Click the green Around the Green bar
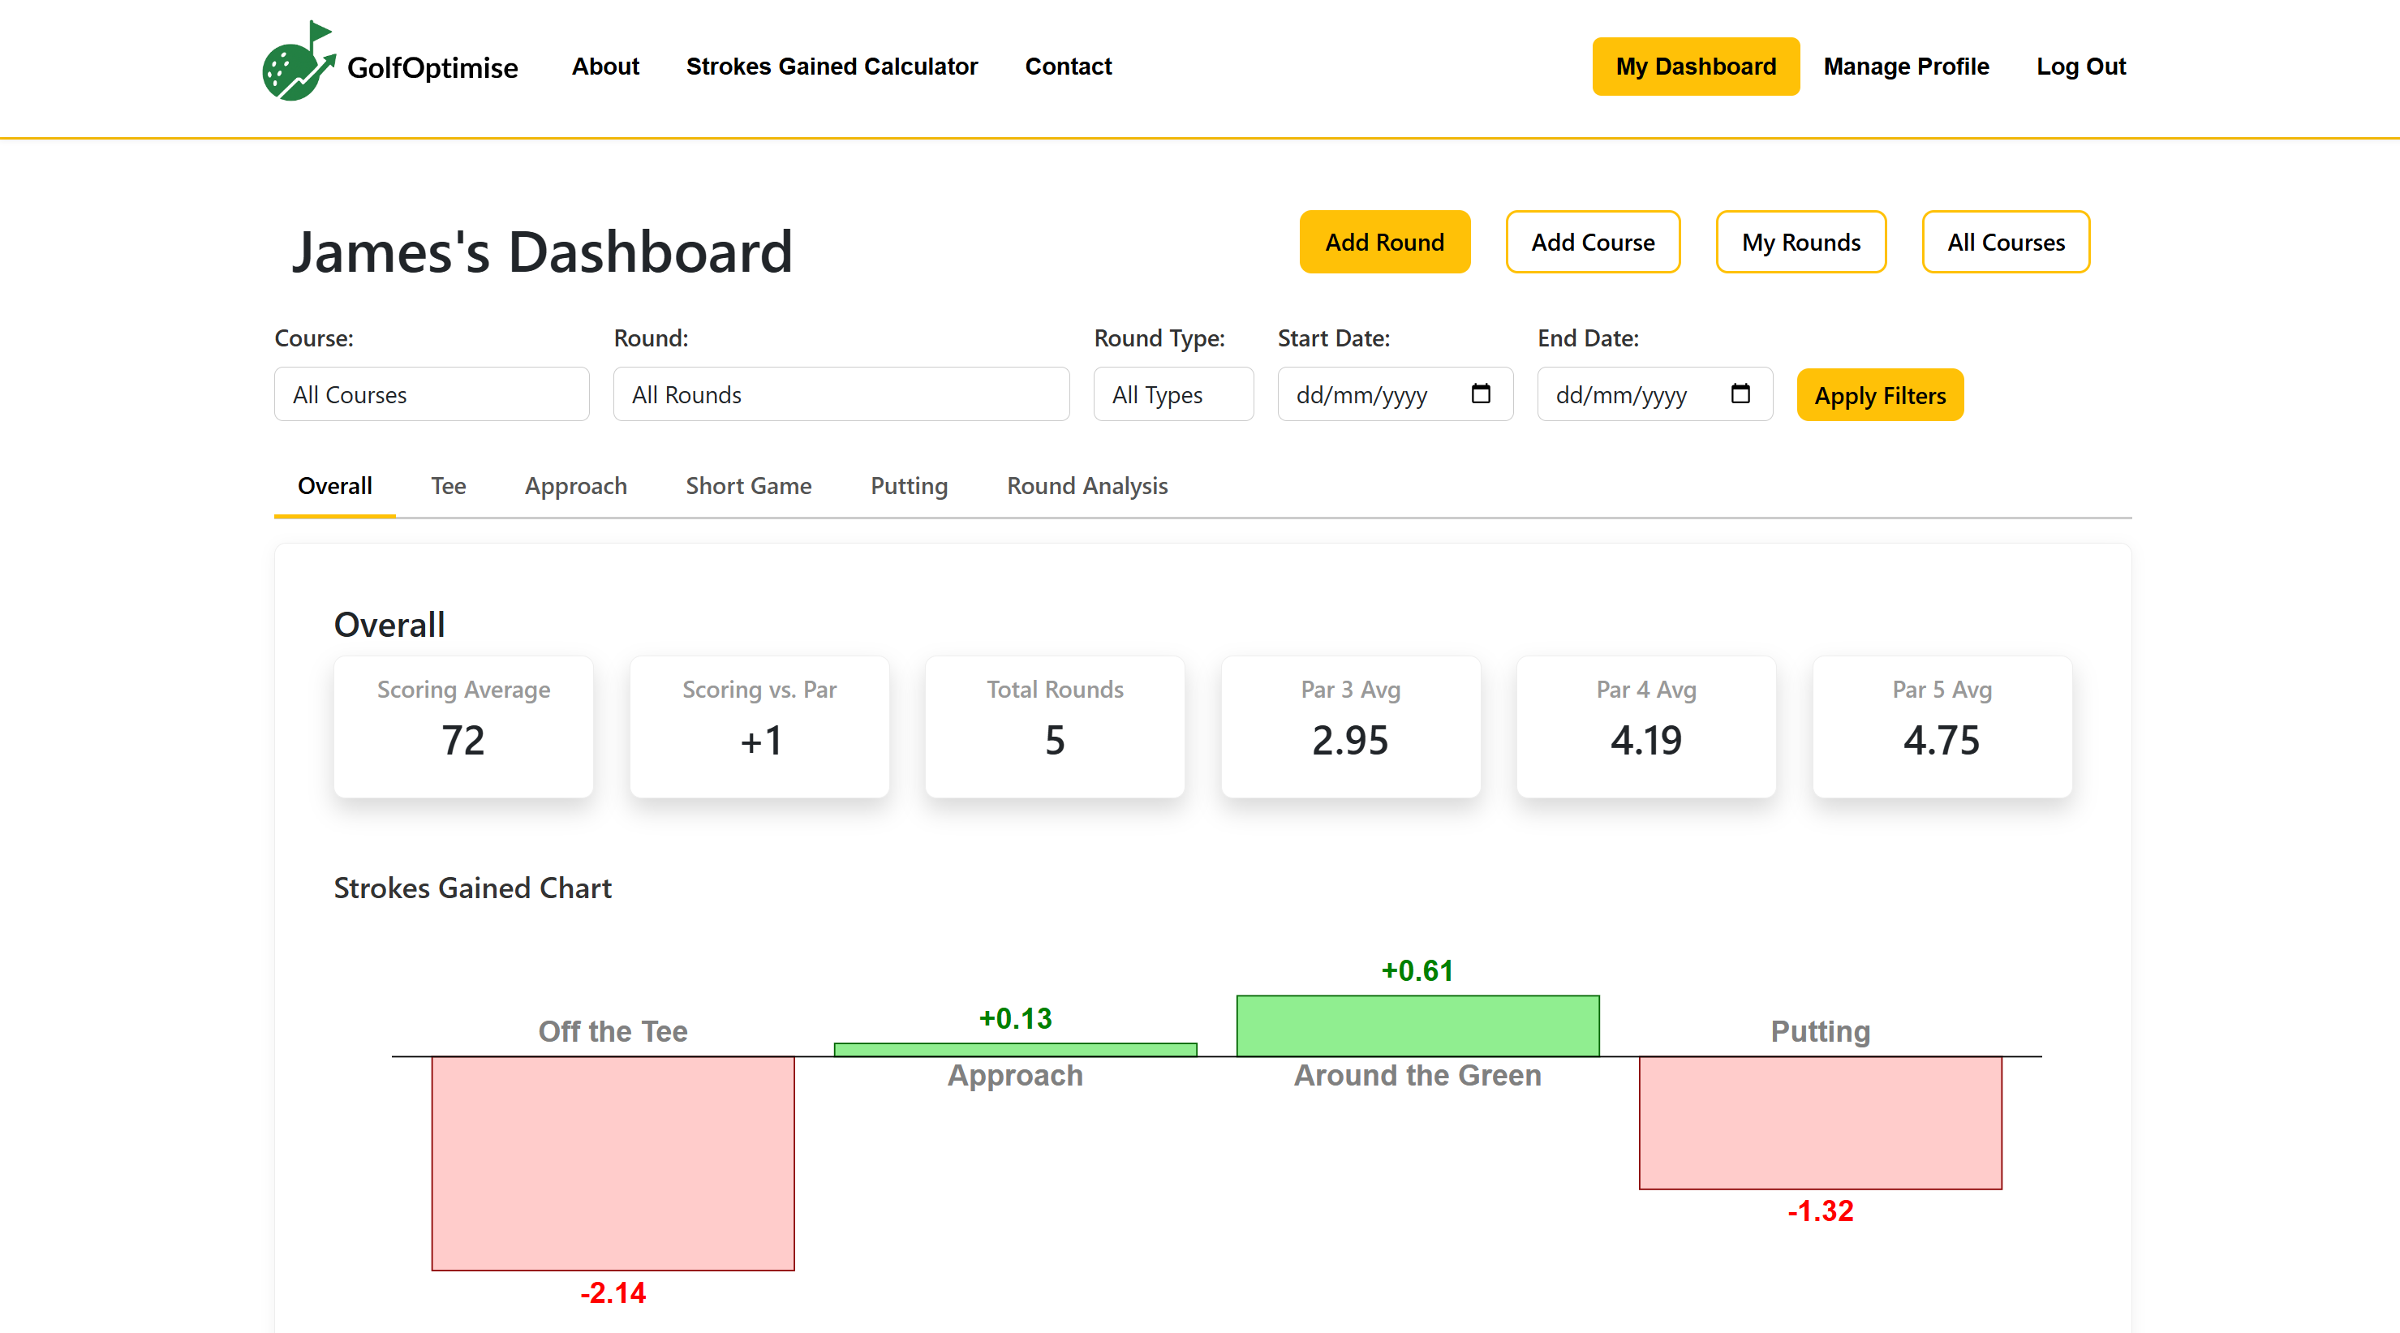Viewport: 2400px width, 1333px height. (x=1417, y=1026)
